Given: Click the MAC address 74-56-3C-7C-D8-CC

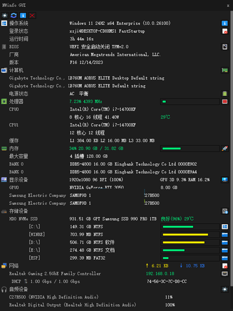Looking at the screenshot, I should point(167,281).
